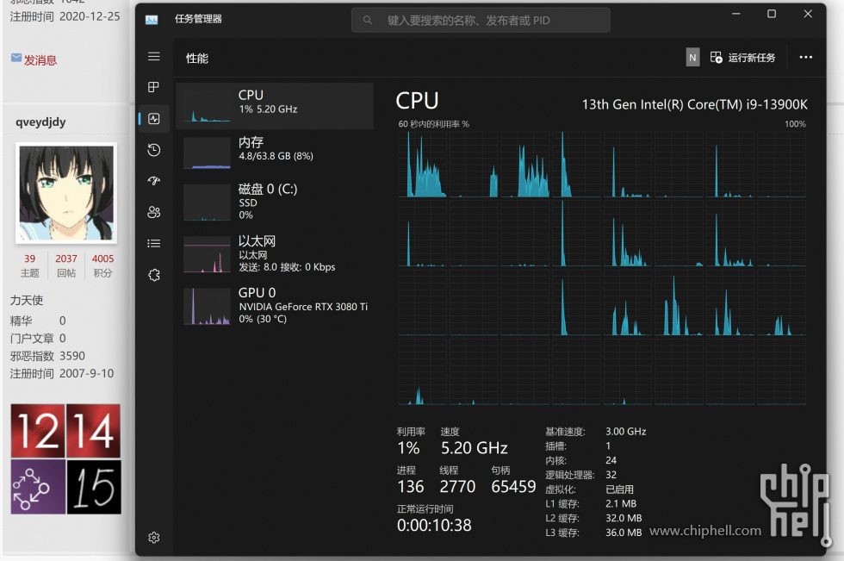Click the base speed value 3.00 GHz
This screenshot has height=561, width=844.
625,432
